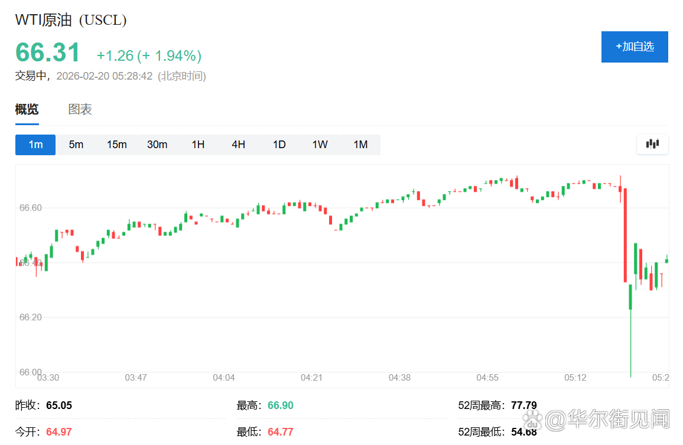This screenshot has height=445, width=683.
Task: Change period to 1W weekly
Action: point(320,145)
